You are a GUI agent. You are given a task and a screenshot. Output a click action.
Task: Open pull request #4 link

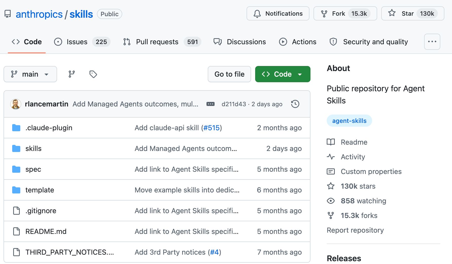click(215, 252)
